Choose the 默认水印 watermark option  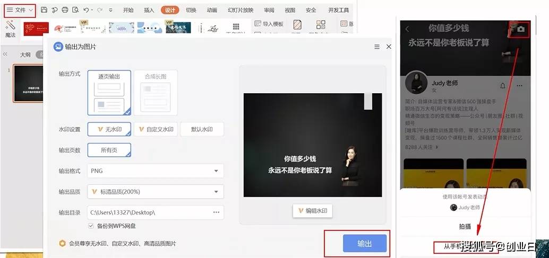pos(202,129)
